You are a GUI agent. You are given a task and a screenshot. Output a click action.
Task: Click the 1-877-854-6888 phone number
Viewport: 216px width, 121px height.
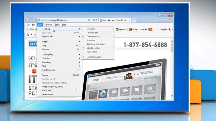point(145,45)
